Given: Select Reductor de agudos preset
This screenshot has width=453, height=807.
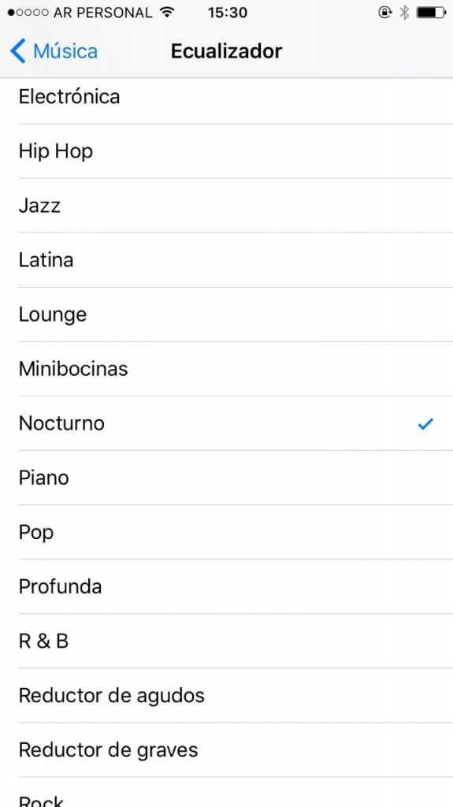Looking at the screenshot, I should pos(227,696).
